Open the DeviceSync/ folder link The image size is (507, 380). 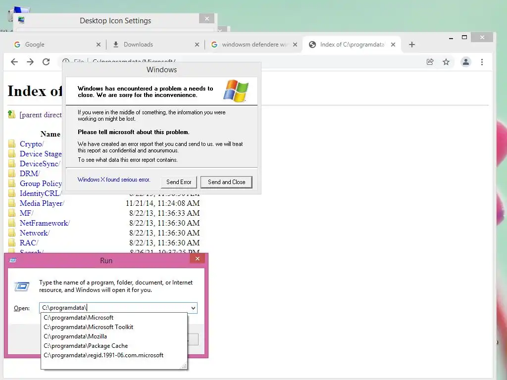pos(40,164)
